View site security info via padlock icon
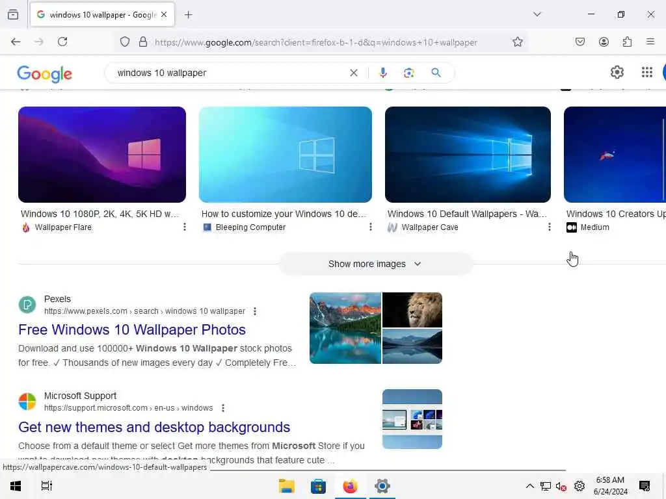 pyautogui.click(x=143, y=42)
